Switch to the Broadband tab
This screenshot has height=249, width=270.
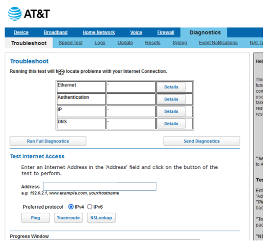(55, 32)
